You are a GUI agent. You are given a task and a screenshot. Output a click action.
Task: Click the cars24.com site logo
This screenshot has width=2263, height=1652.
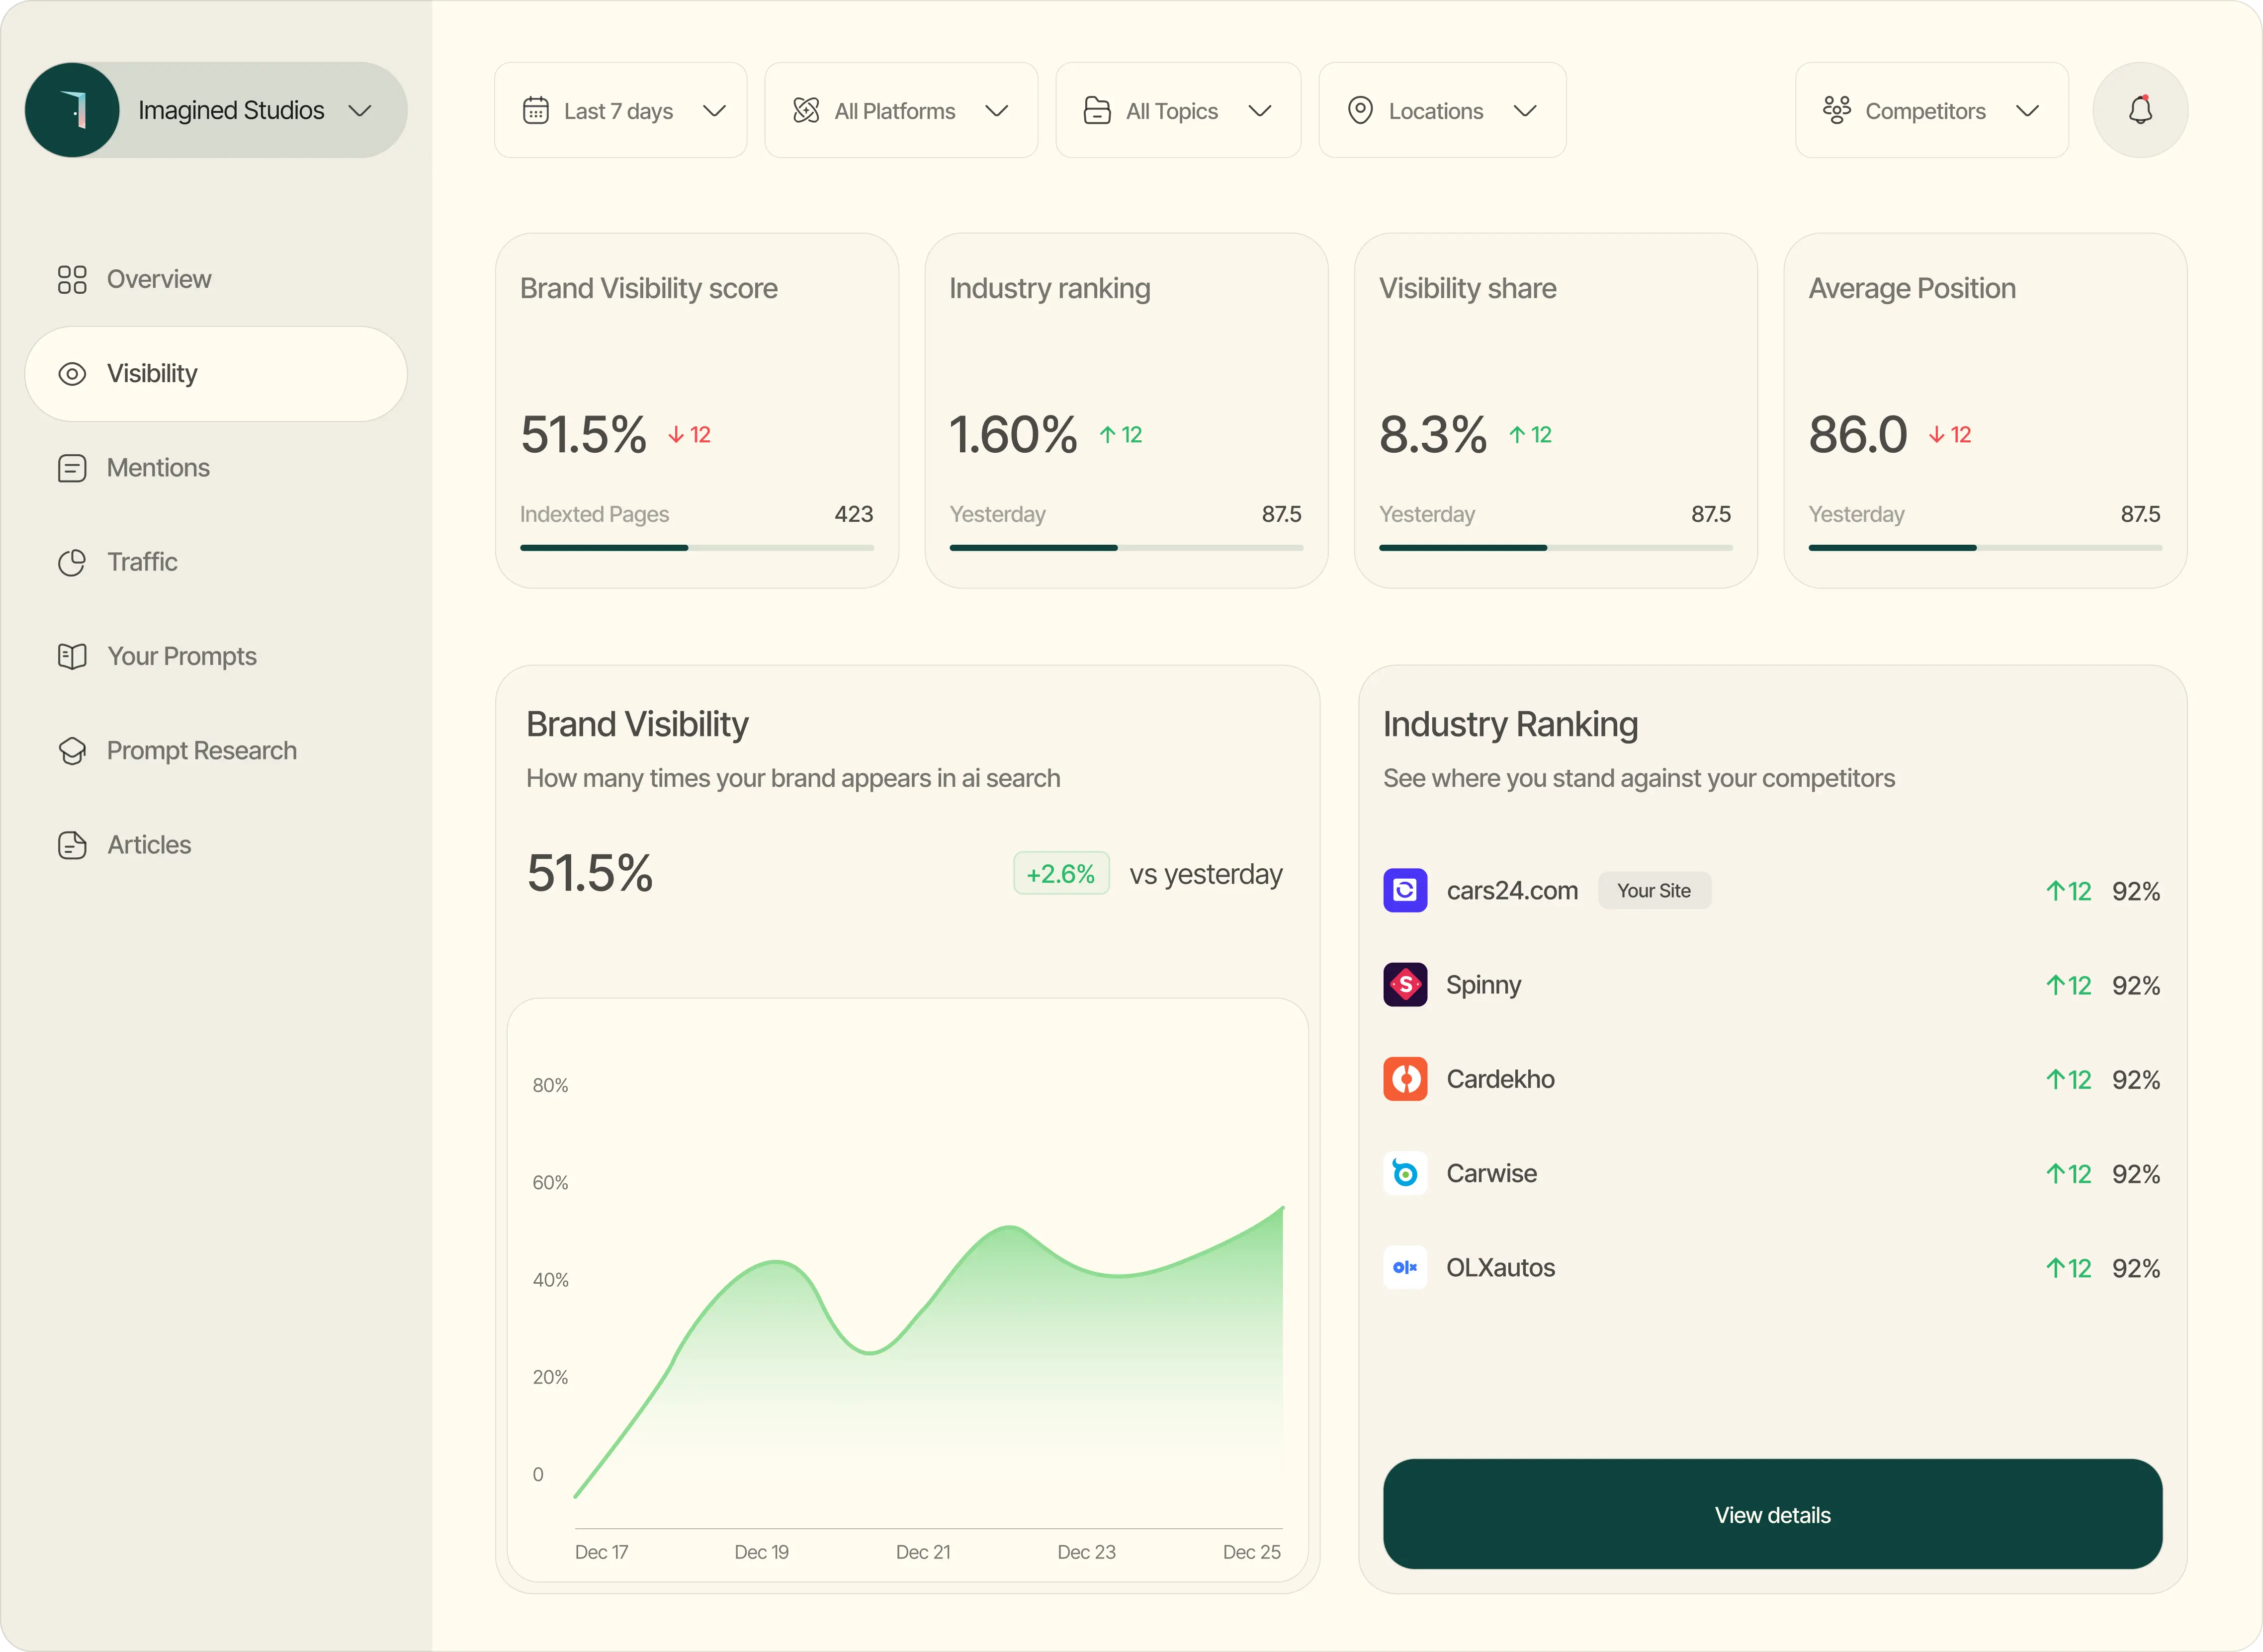pos(1404,890)
